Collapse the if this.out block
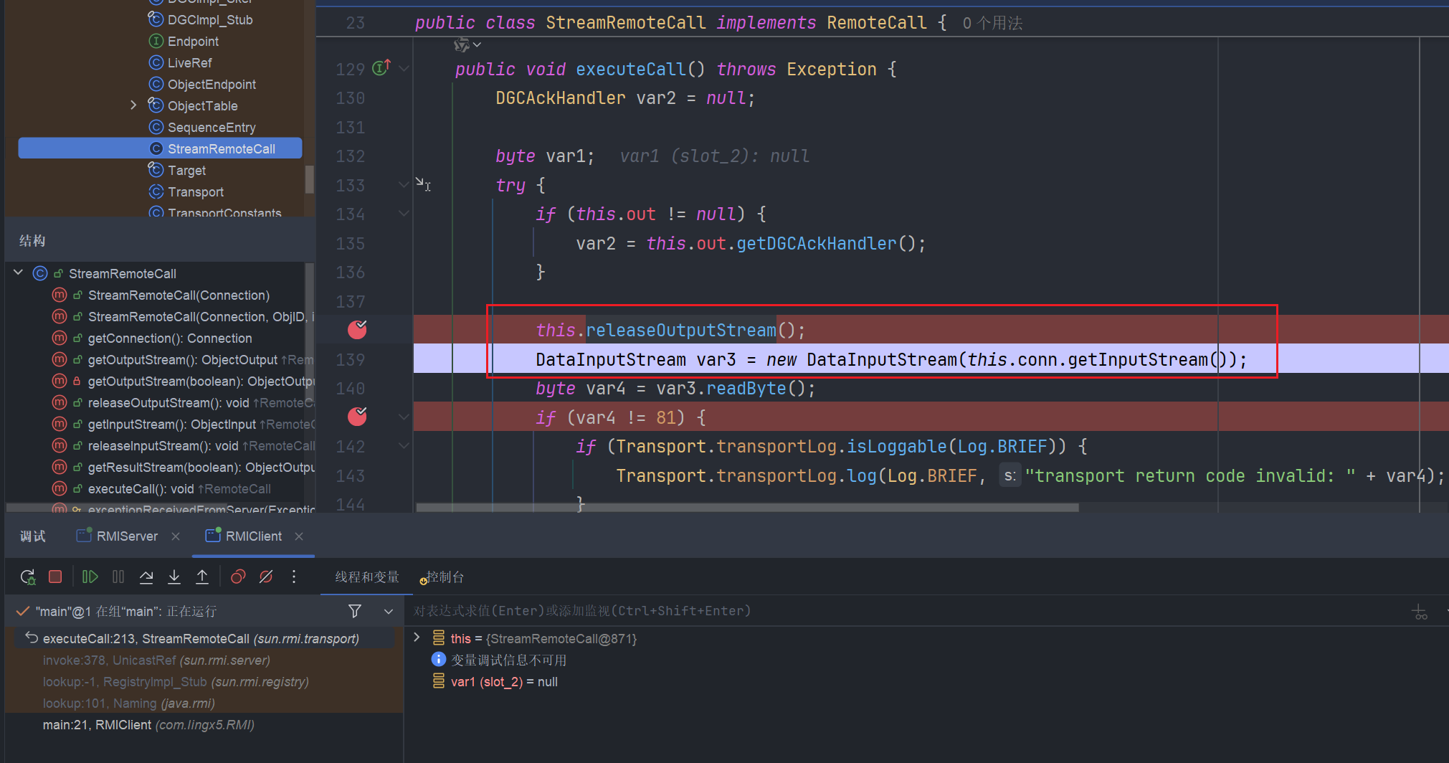The width and height of the screenshot is (1449, 763). 404,214
